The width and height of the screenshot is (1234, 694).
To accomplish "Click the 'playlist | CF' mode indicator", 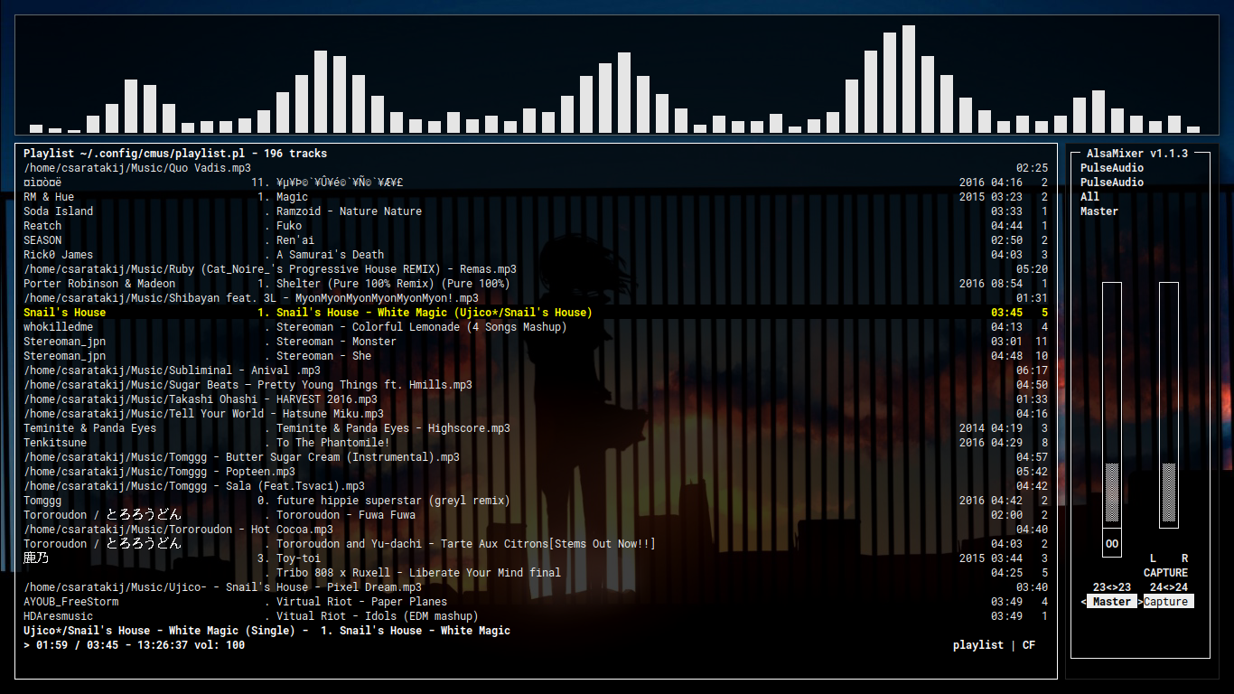I will [x=994, y=645].
